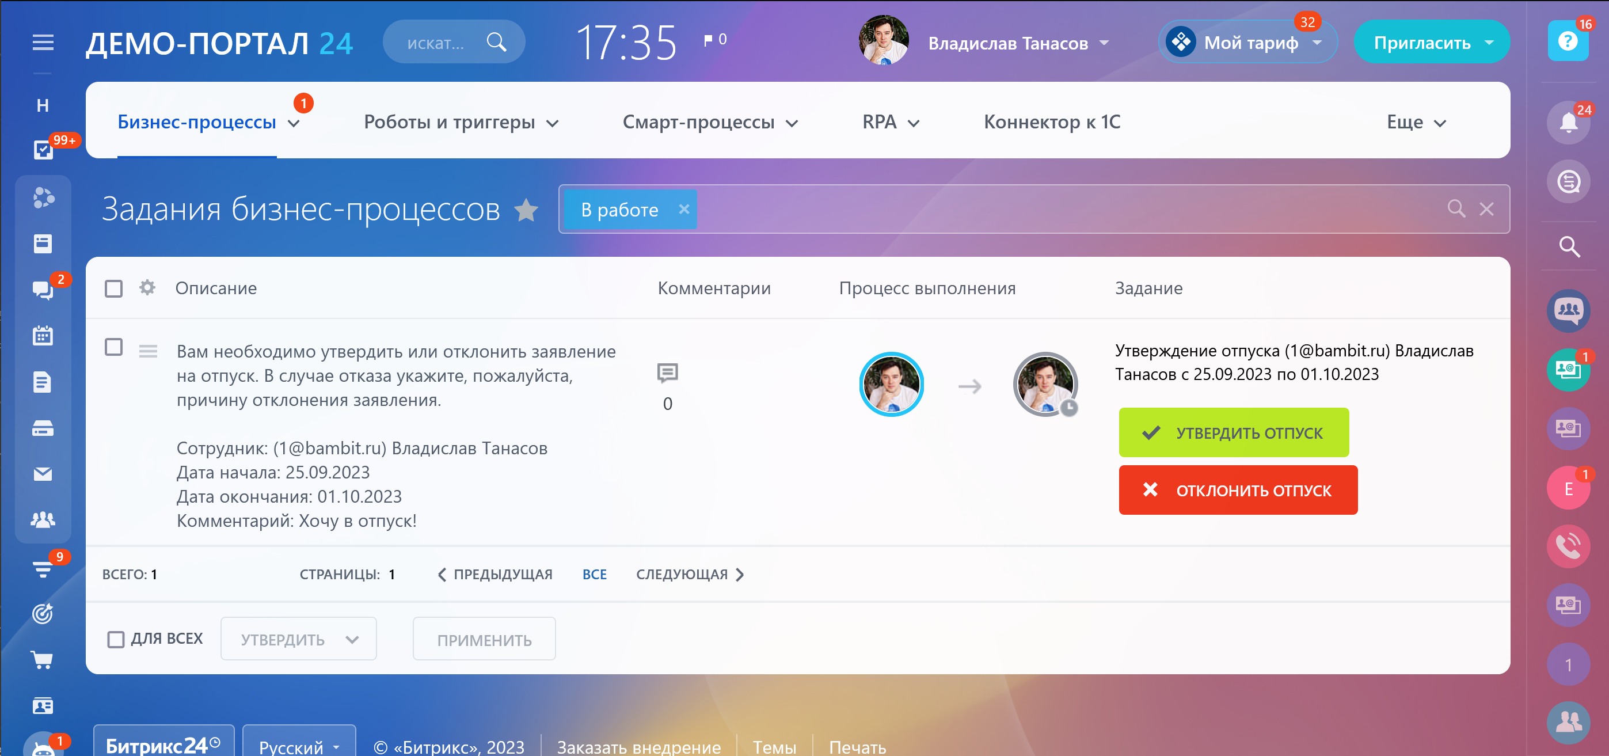The image size is (1609, 756).
Task: Remove the "В работе" filter chip
Action: (684, 210)
